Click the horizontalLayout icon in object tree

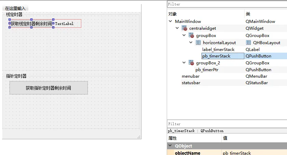click(x=198, y=43)
